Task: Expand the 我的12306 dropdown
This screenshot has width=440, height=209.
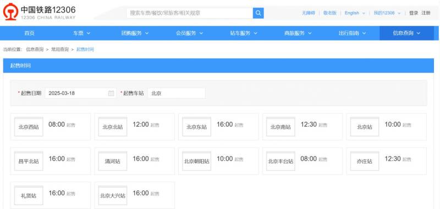Action: 387,13
